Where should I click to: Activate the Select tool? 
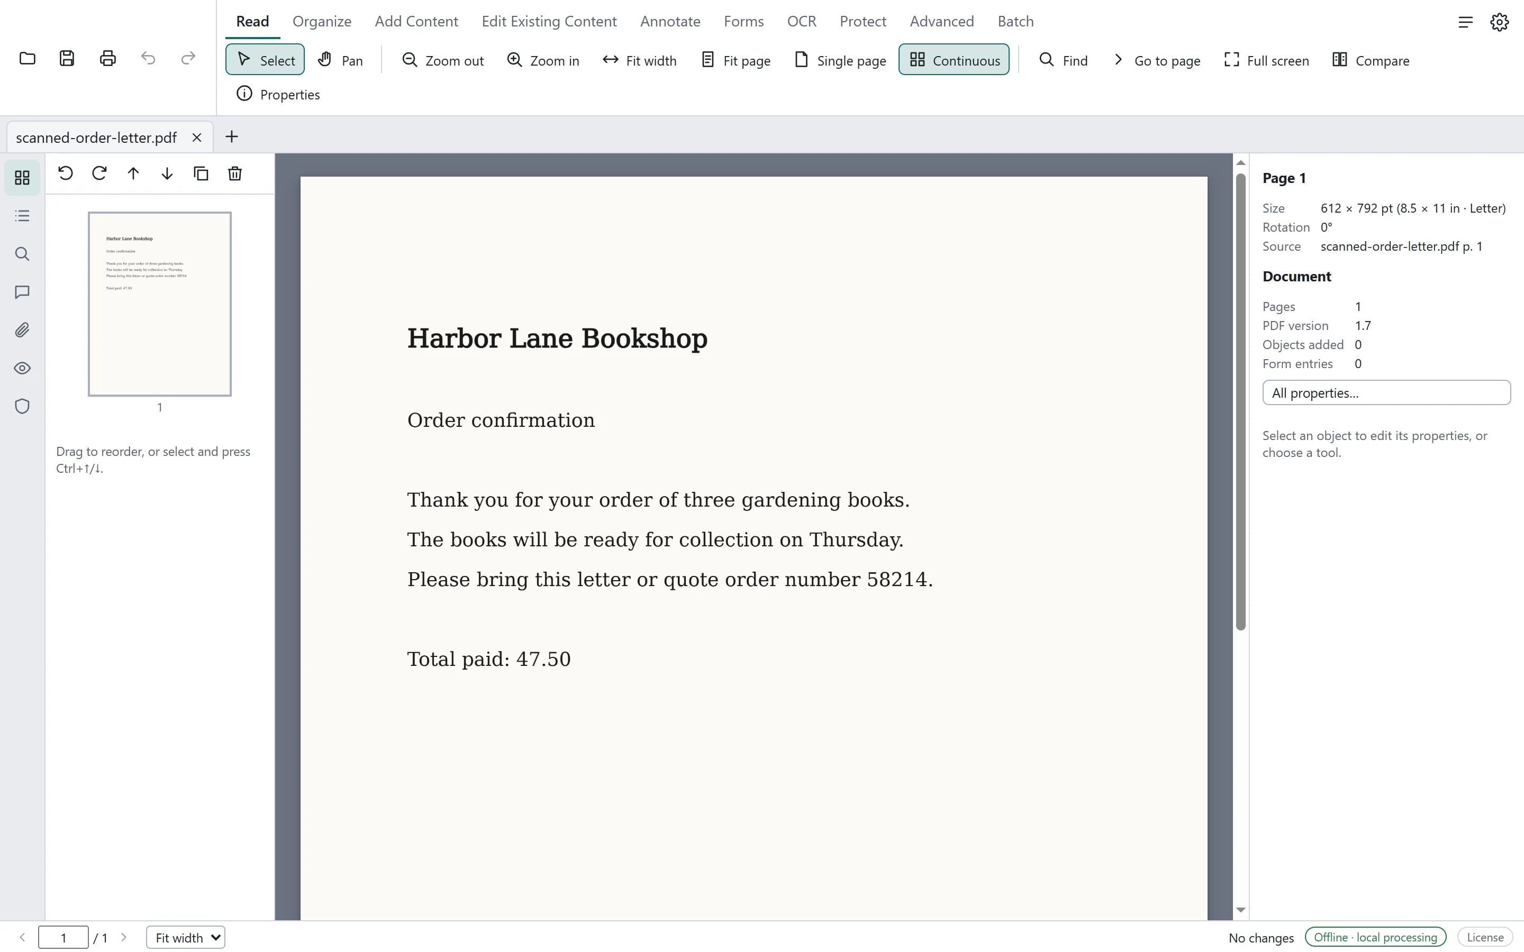[265, 60]
